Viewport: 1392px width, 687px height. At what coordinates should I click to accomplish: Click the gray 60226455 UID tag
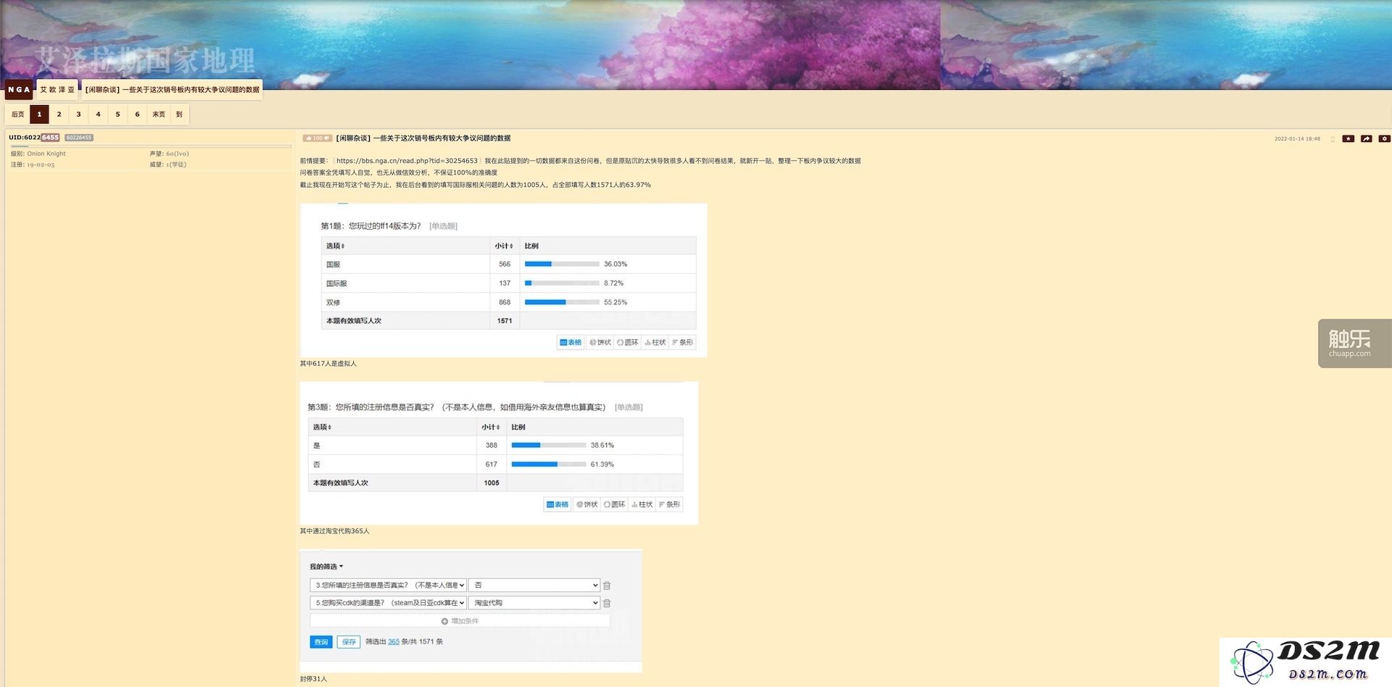click(x=79, y=137)
